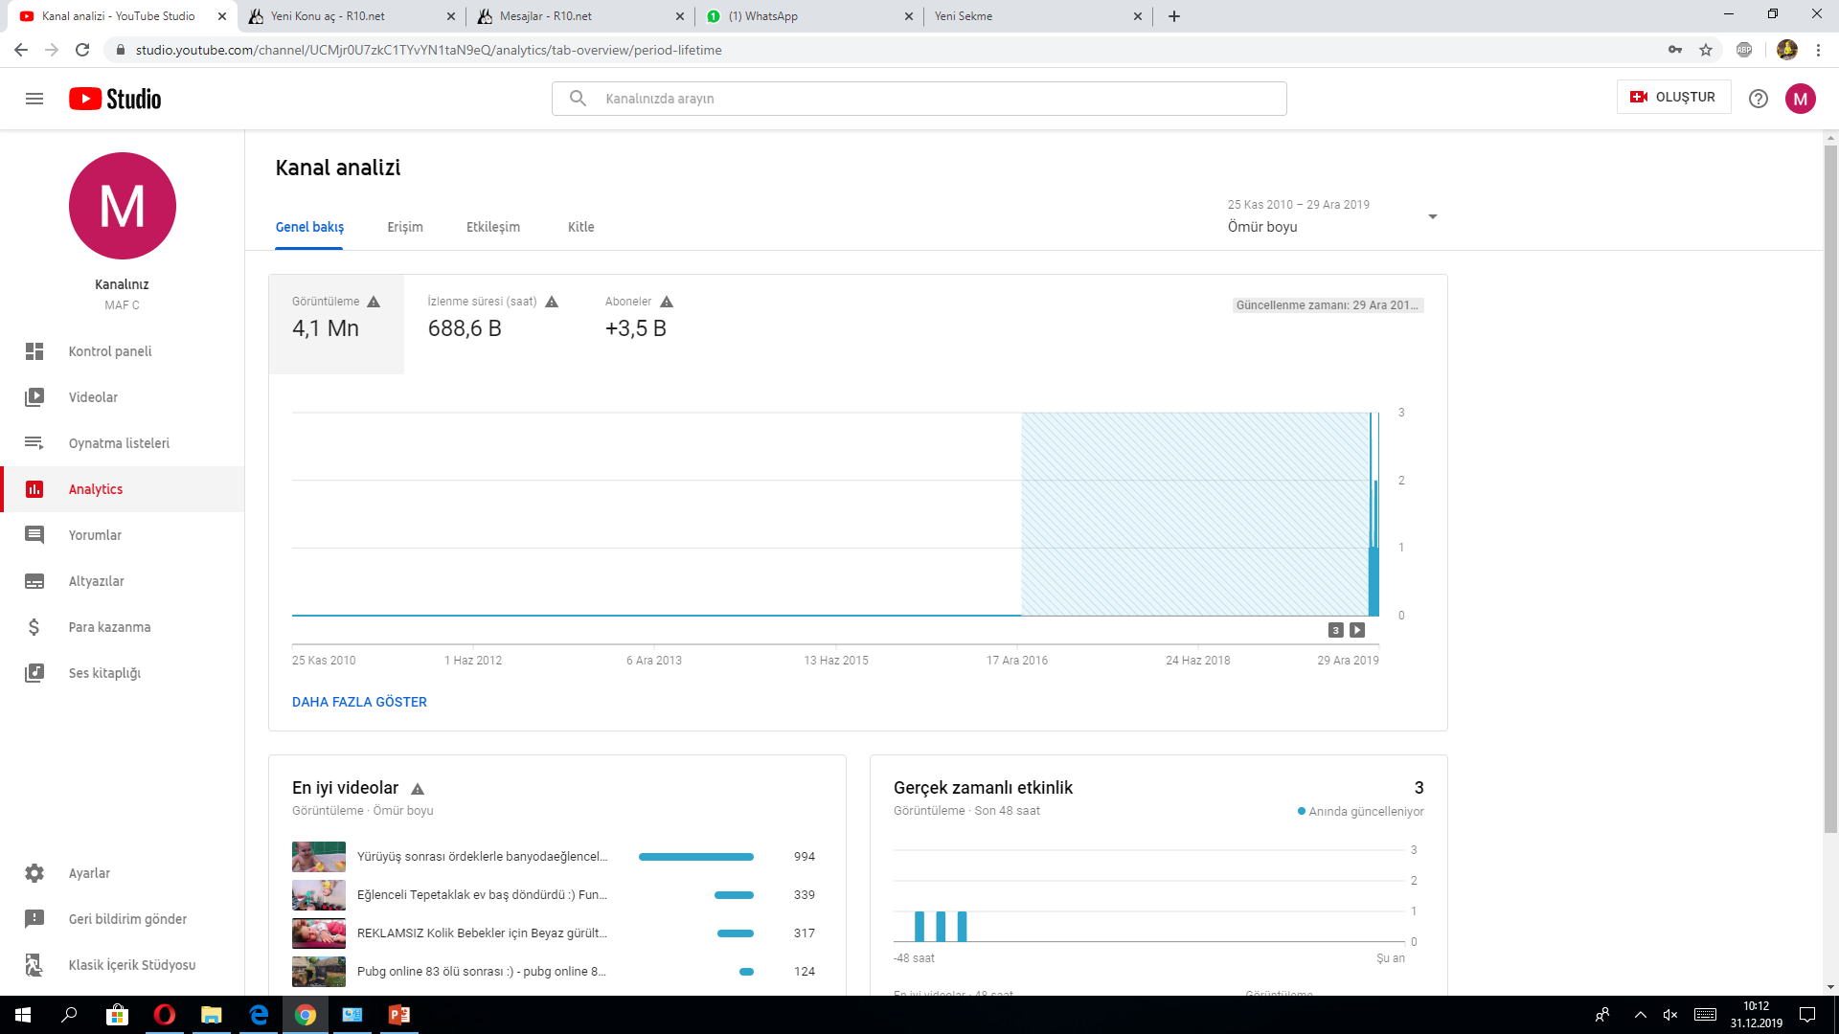Go back to previous page
This screenshot has width=1839, height=1034.
[x=21, y=50]
